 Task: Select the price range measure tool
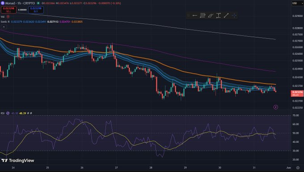point(218,16)
